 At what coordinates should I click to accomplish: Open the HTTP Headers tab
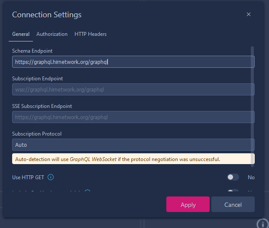[91, 34]
